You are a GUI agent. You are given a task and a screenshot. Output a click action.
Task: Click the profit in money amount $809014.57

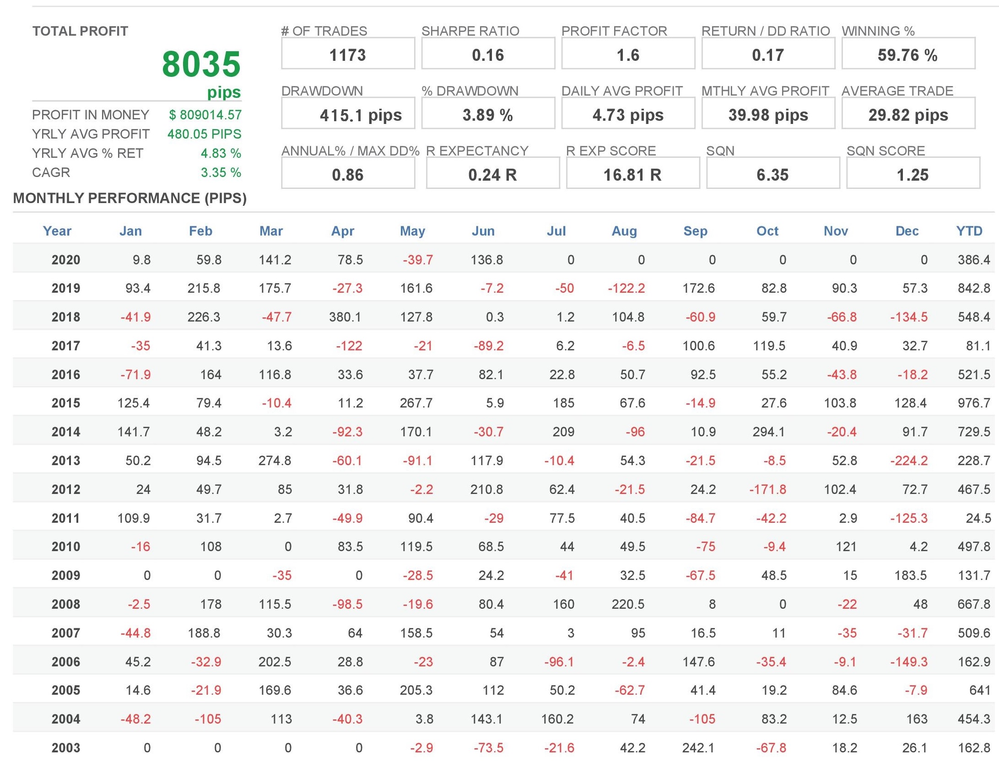(x=205, y=115)
